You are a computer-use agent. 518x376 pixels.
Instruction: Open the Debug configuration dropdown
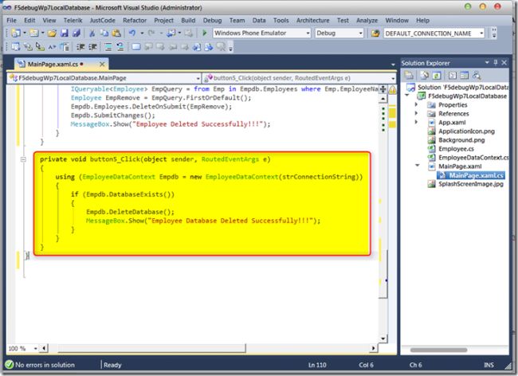(x=360, y=33)
